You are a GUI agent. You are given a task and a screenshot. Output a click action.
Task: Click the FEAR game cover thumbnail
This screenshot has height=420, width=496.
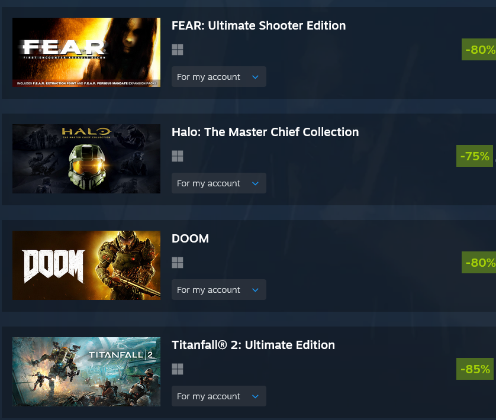click(x=86, y=52)
